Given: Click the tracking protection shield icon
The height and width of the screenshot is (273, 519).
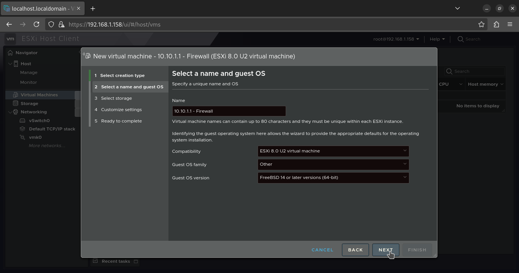Looking at the screenshot, I should [x=51, y=24].
